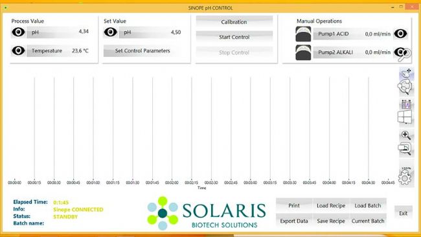Open Set Control Parameters
Screen dimensions: 421x237
[142, 51]
